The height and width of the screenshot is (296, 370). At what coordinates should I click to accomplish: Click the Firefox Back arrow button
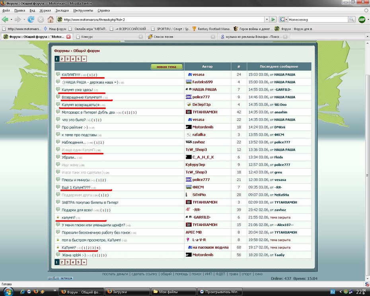(5, 19)
